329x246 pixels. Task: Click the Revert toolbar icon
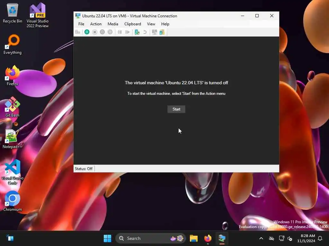tap(145, 32)
